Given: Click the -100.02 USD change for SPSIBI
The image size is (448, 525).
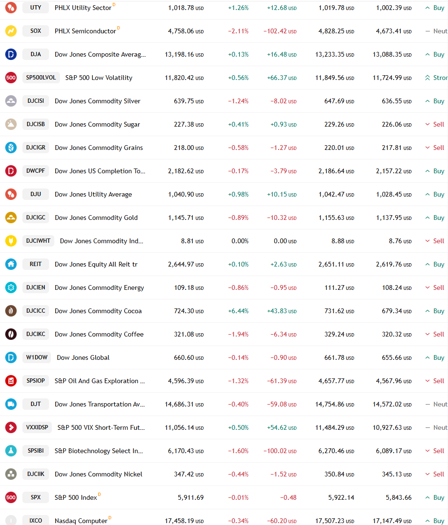Looking at the screenshot, I should coord(280,451).
